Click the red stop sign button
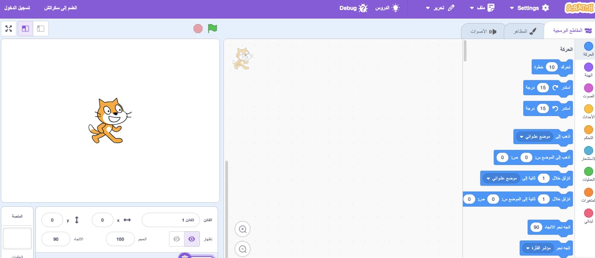Image resolution: width=595 pixels, height=258 pixels. tap(198, 29)
